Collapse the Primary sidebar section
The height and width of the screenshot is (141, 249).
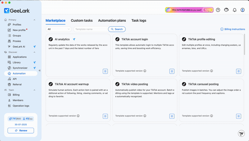(35, 20)
